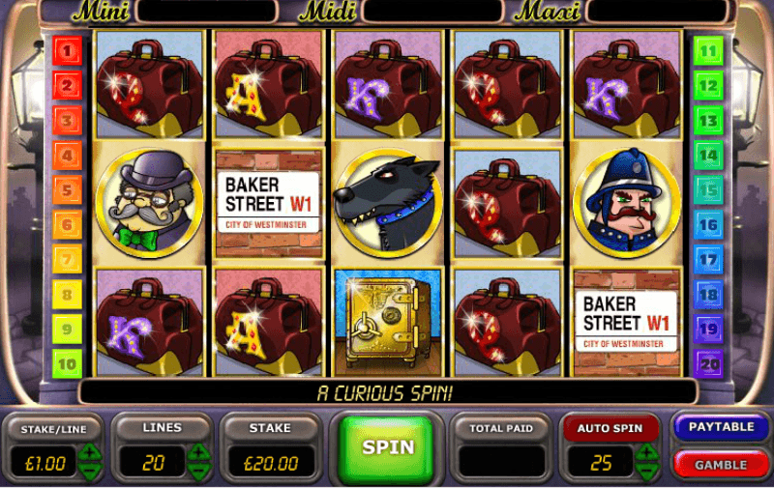
Task: Select Baker Street sign on second reel
Action: coord(269,203)
